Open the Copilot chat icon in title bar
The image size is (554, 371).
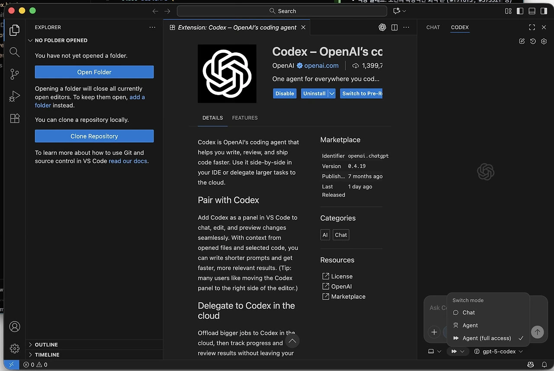click(x=396, y=11)
